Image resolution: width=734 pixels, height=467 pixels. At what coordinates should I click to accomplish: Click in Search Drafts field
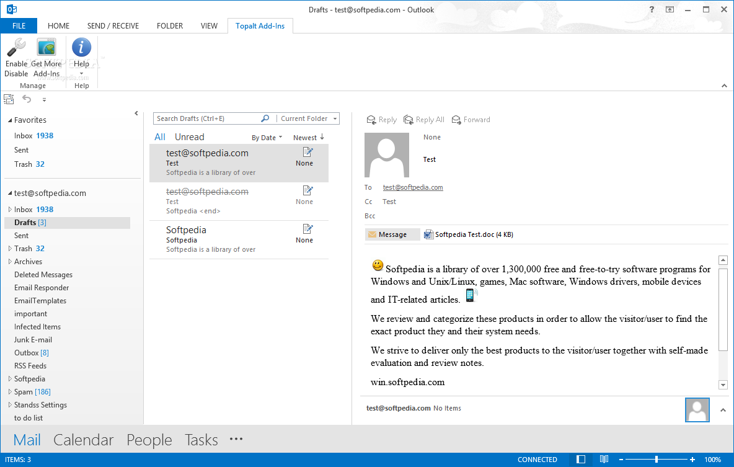pos(207,118)
